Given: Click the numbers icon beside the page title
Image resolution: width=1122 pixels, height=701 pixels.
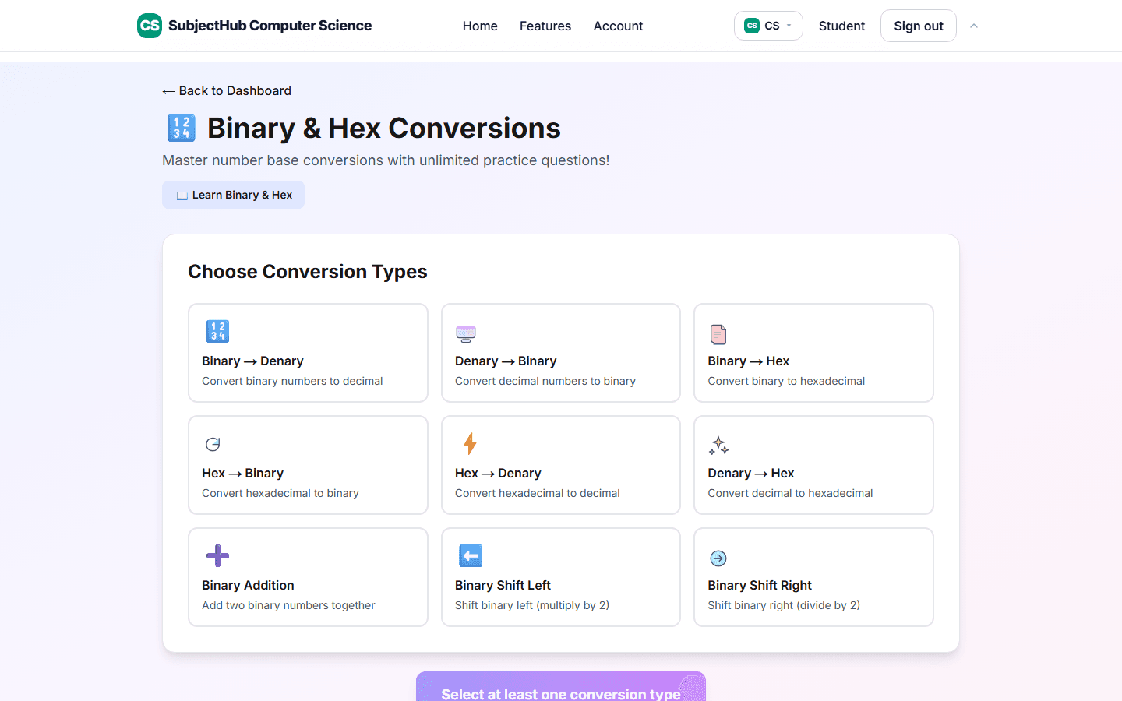Looking at the screenshot, I should [x=182, y=128].
